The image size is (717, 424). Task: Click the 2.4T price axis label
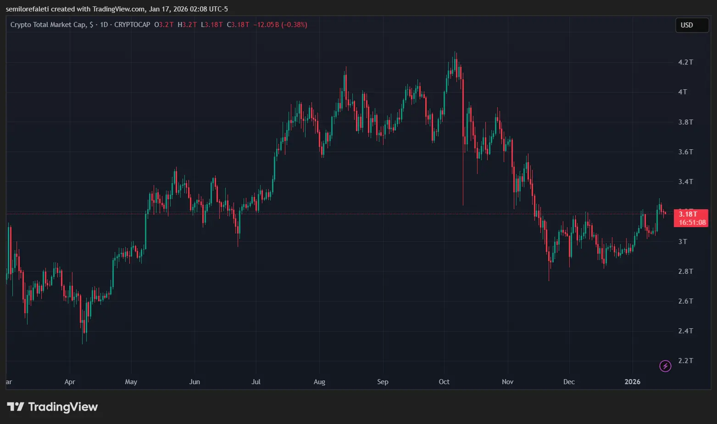pos(685,331)
